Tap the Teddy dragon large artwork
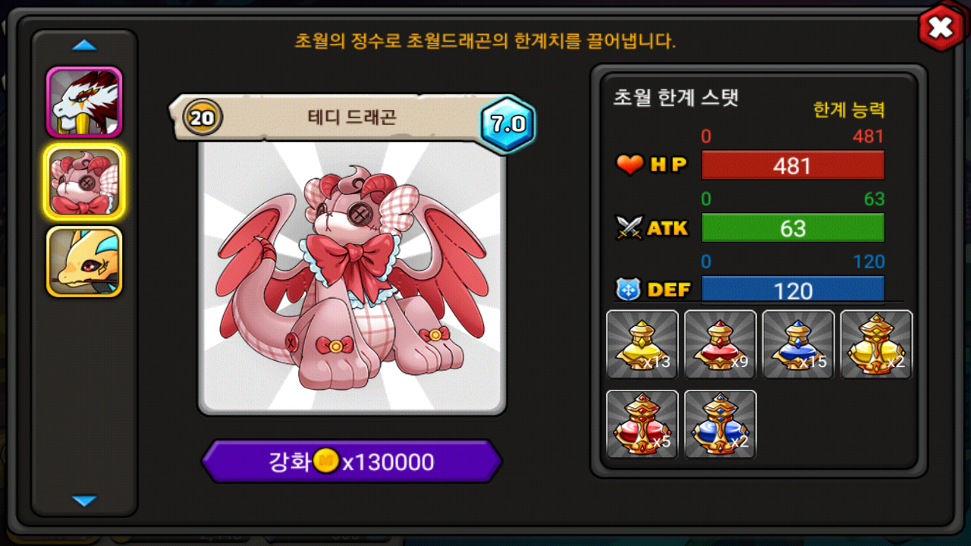This screenshot has height=546, width=971. click(352, 277)
